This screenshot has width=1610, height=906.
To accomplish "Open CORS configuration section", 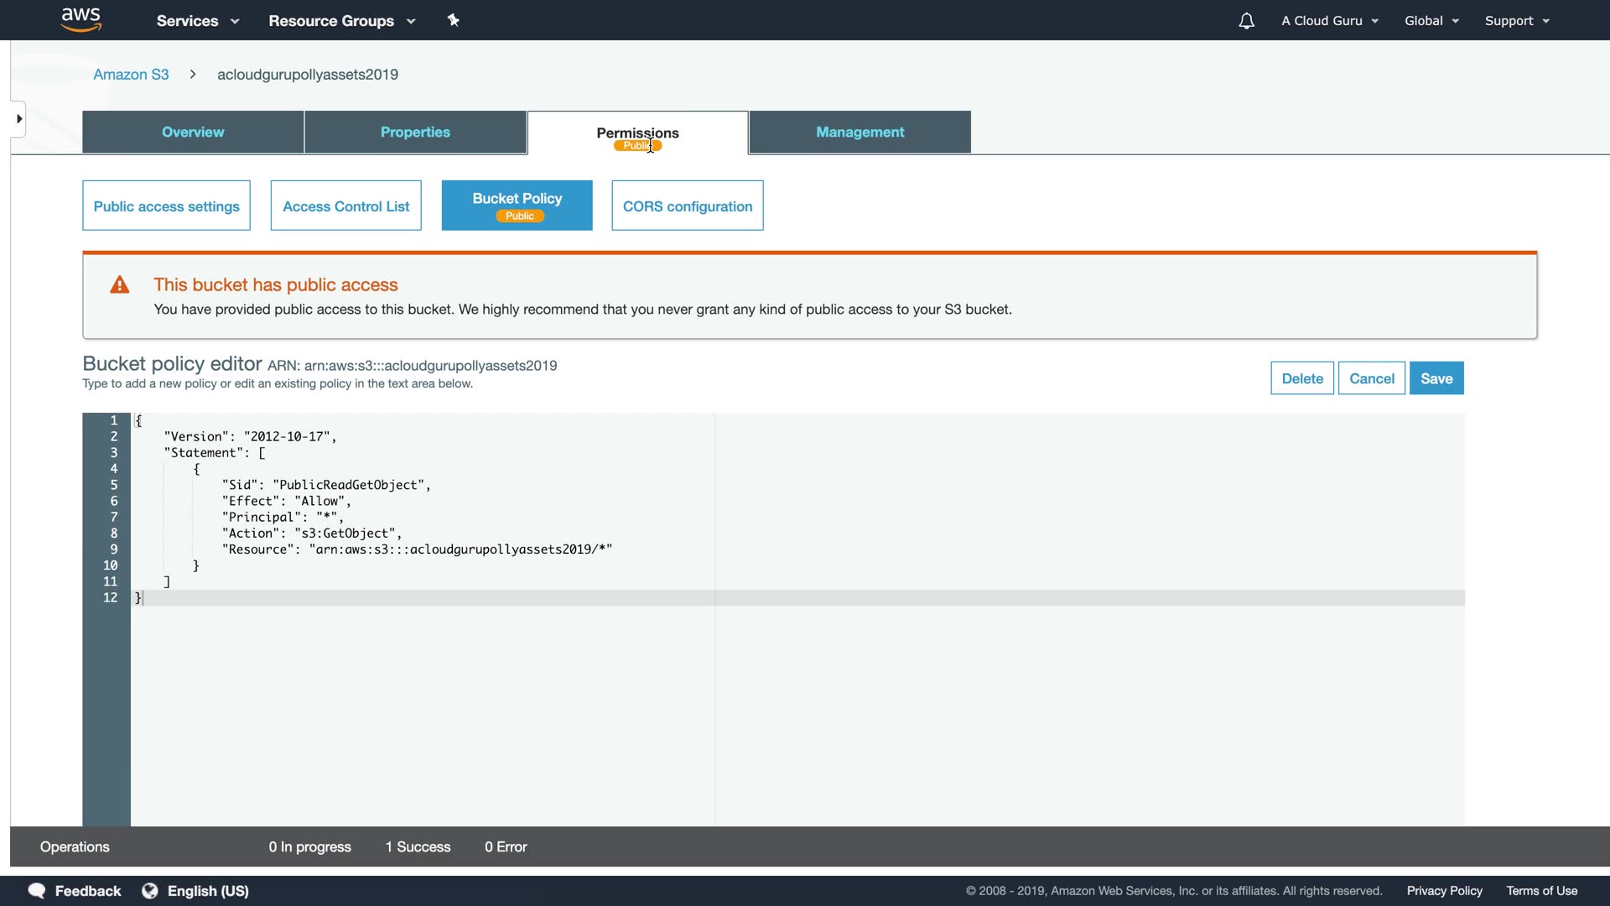I will pos(687,206).
